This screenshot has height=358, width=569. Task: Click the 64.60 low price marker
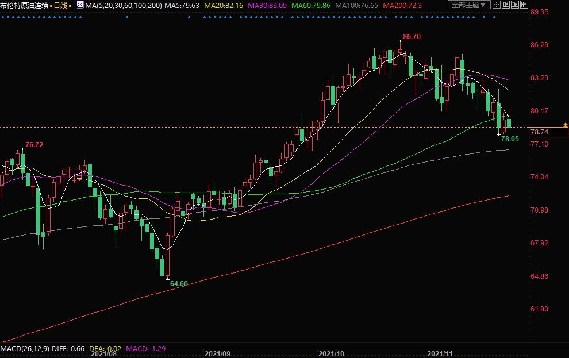(179, 283)
